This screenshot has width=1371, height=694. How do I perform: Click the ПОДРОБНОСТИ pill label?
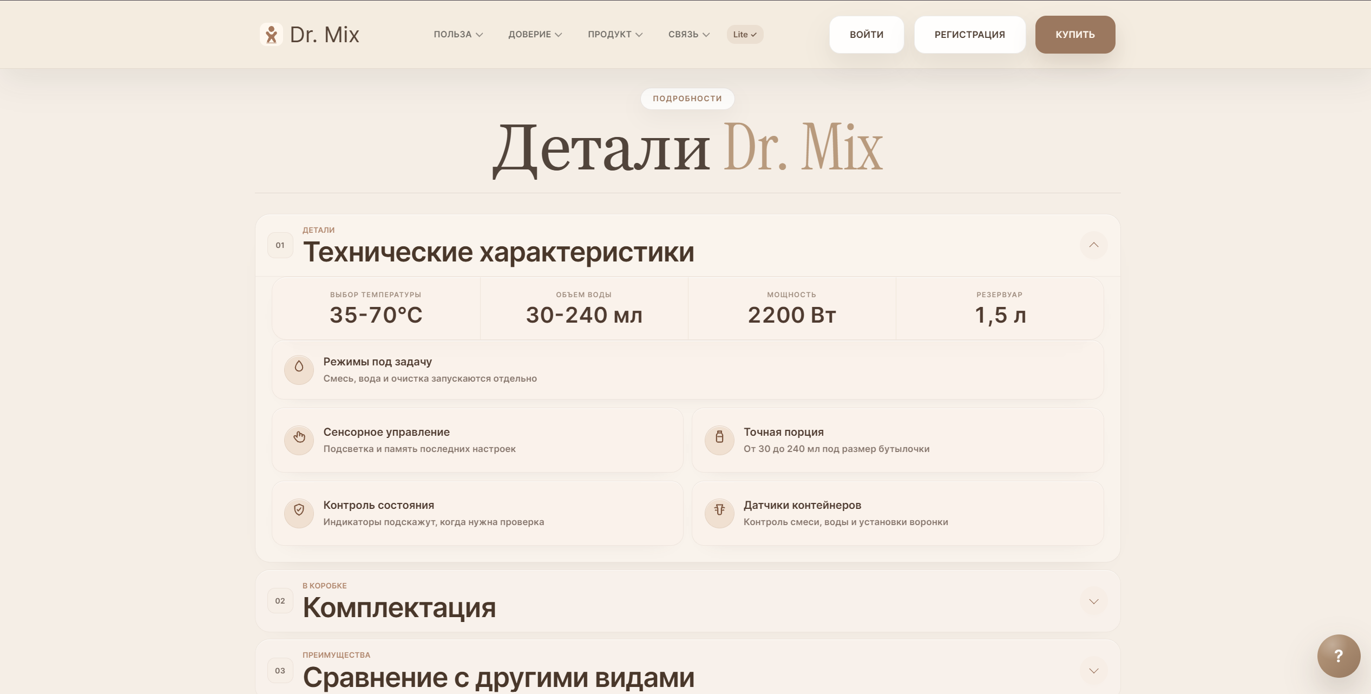pyautogui.click(x=687, y=99)
